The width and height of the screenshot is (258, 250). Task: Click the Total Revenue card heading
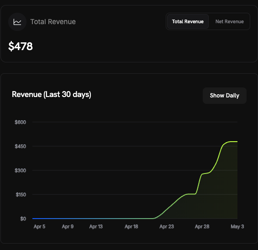(53, 22)
